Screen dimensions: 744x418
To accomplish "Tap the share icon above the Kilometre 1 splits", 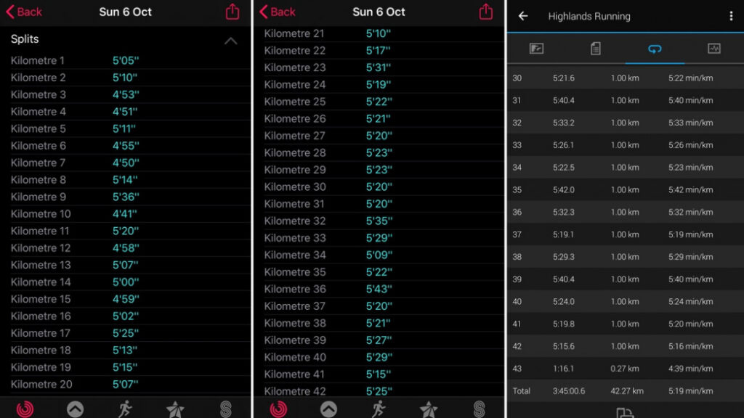I will [x=232, y=12].
